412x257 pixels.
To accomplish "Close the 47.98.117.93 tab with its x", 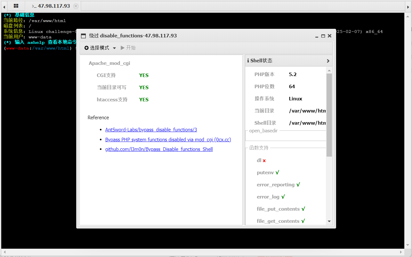I will (75, 6).
